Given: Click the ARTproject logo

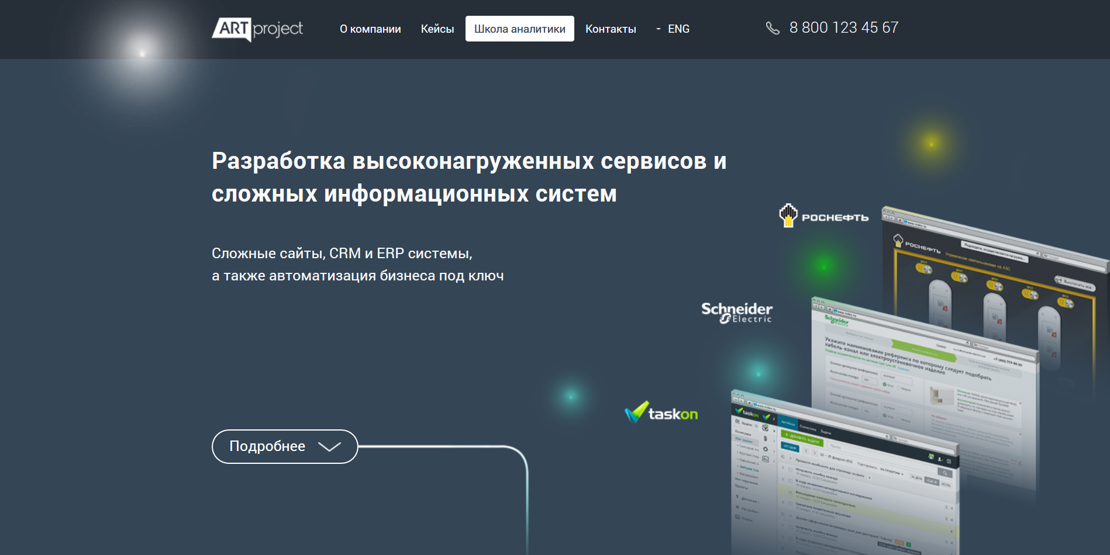Looking at the screenshot, I should pos(257,29).
